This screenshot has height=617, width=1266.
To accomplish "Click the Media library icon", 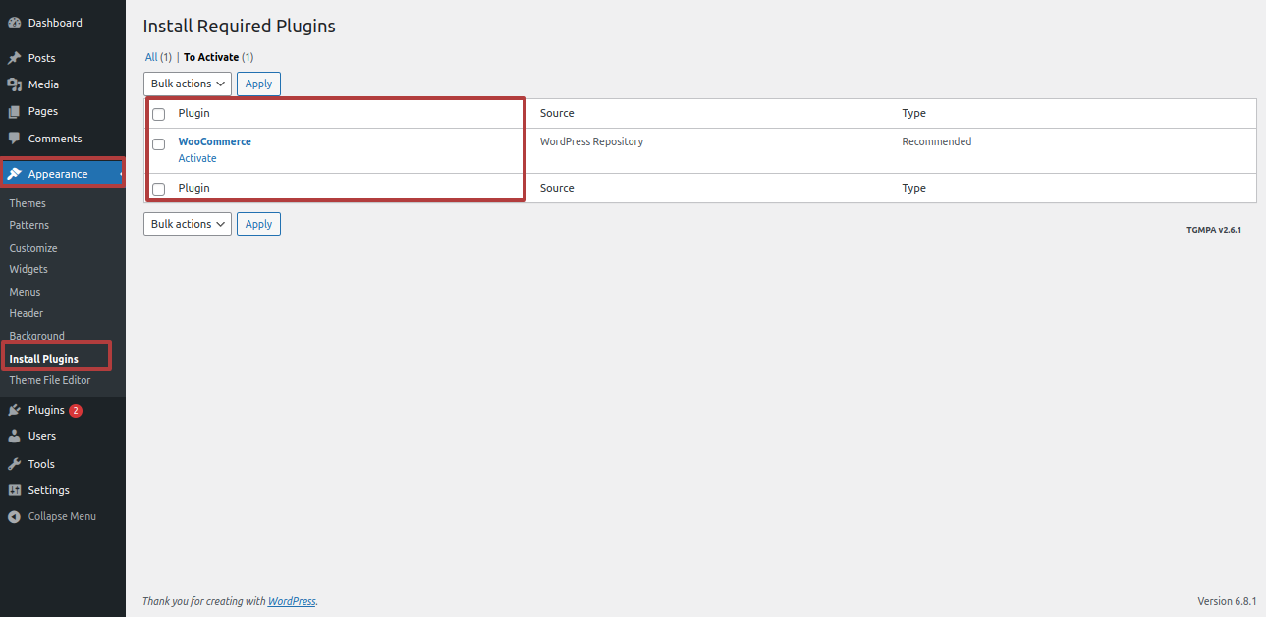I will click(x=15, y=84).
